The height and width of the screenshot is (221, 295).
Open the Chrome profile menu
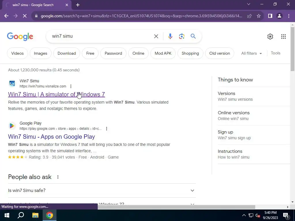click(x=279, y=16)
